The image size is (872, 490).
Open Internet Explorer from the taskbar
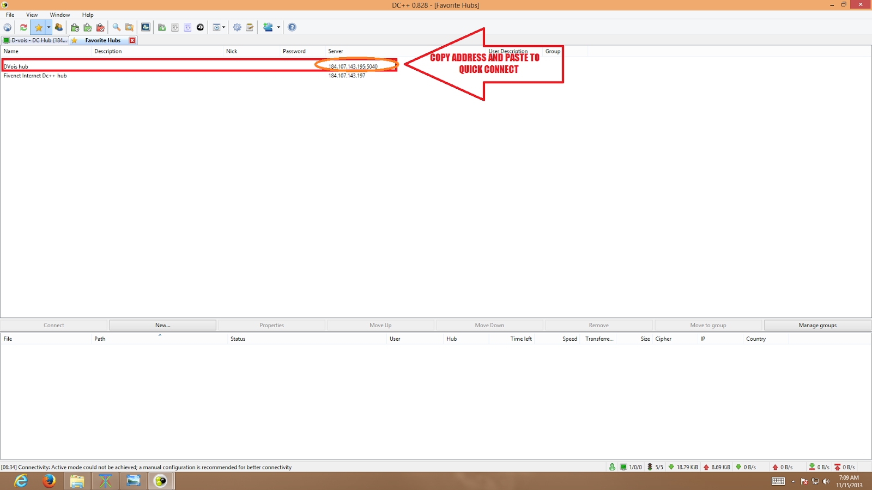coord(21,481)
